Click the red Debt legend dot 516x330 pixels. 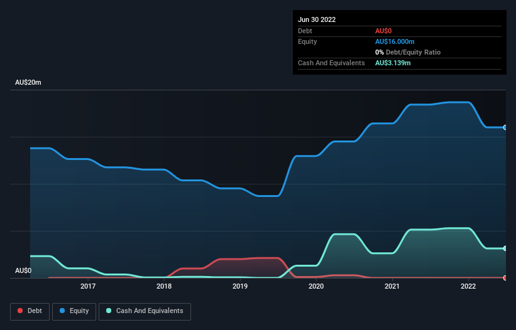click(x=20, y=311)
